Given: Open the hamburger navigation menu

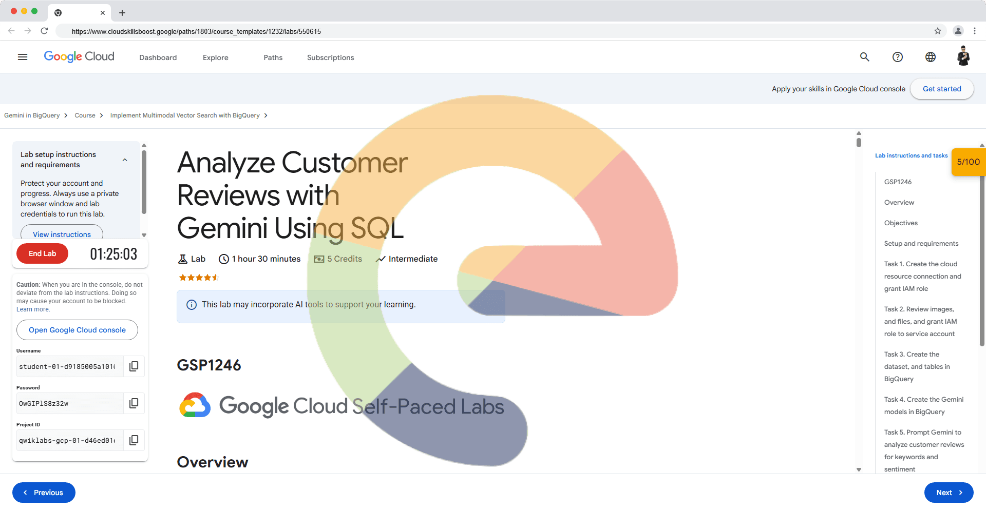Looking at the screenshot, I should tap(23, 57).
